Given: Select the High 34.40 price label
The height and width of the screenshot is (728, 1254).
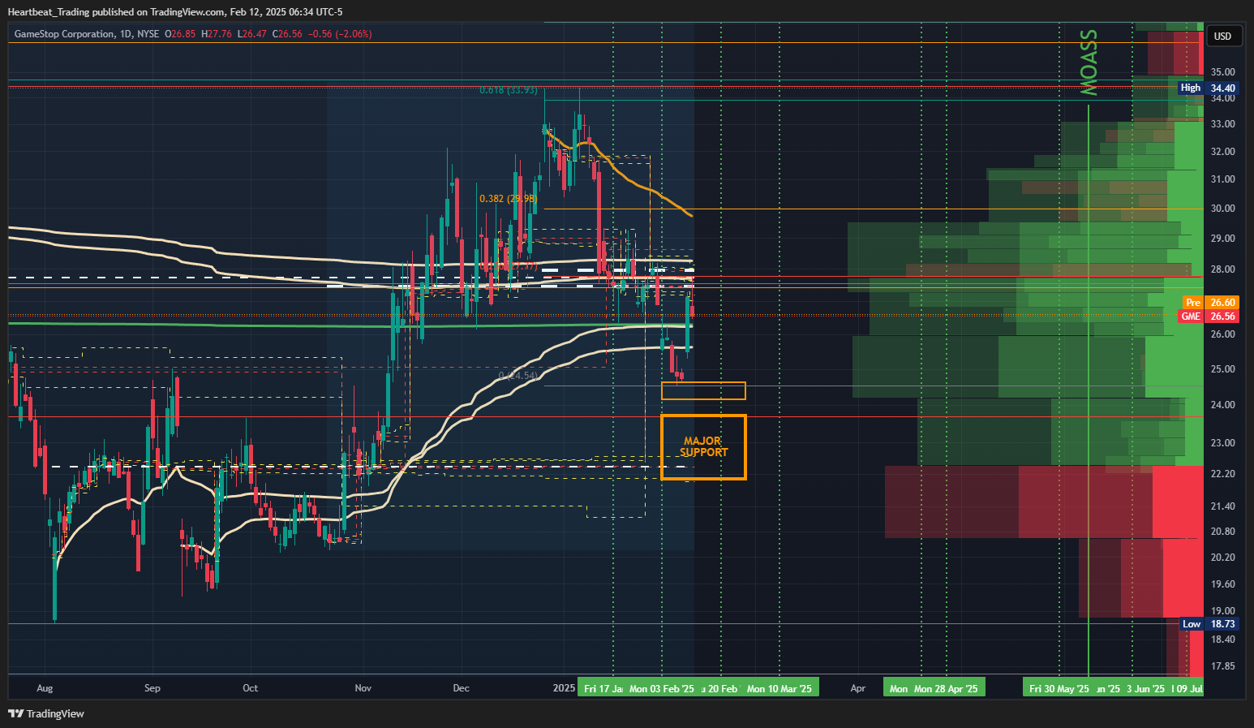Looking at the screenshot, I should point(1208,88).
